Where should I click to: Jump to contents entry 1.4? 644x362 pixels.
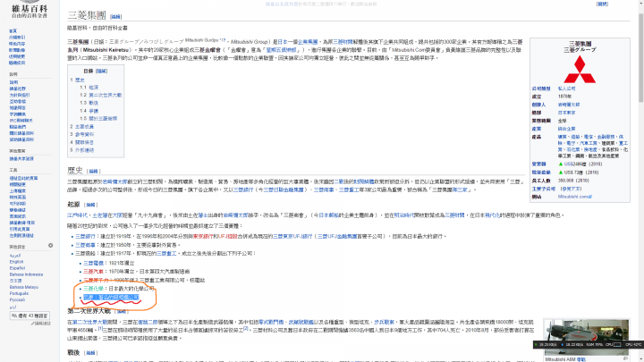[x=89, y=111]
